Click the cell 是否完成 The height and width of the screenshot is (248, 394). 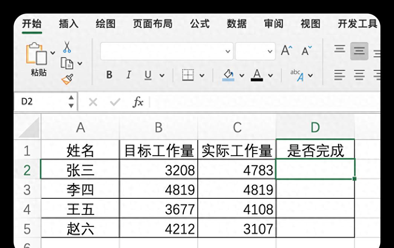[x=315, y=150]
